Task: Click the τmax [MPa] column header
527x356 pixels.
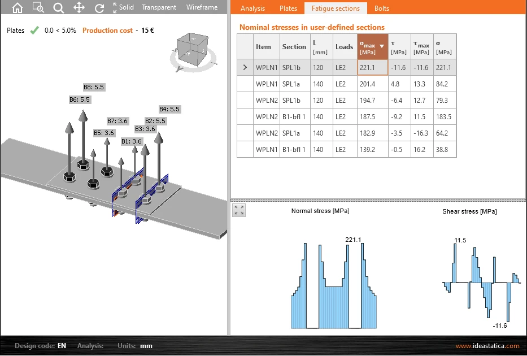Action: coord(422,47)
